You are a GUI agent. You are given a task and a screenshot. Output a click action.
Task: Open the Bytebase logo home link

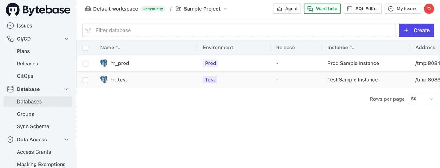tap(38, 10)
